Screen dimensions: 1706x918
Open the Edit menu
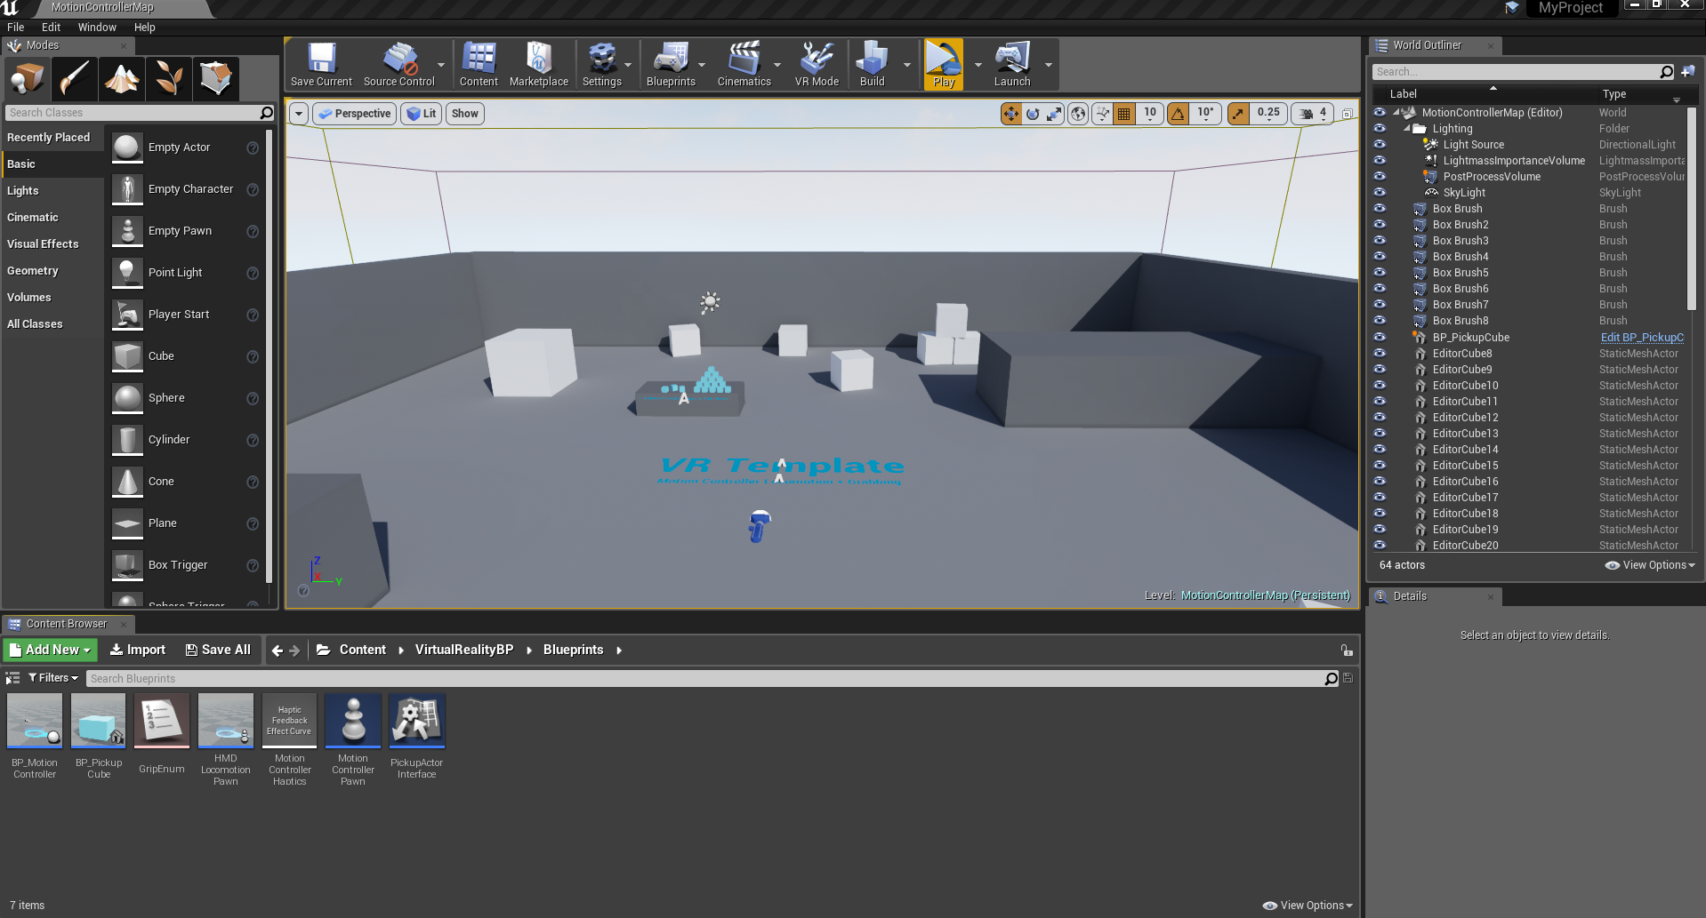[x=52, y=28]
